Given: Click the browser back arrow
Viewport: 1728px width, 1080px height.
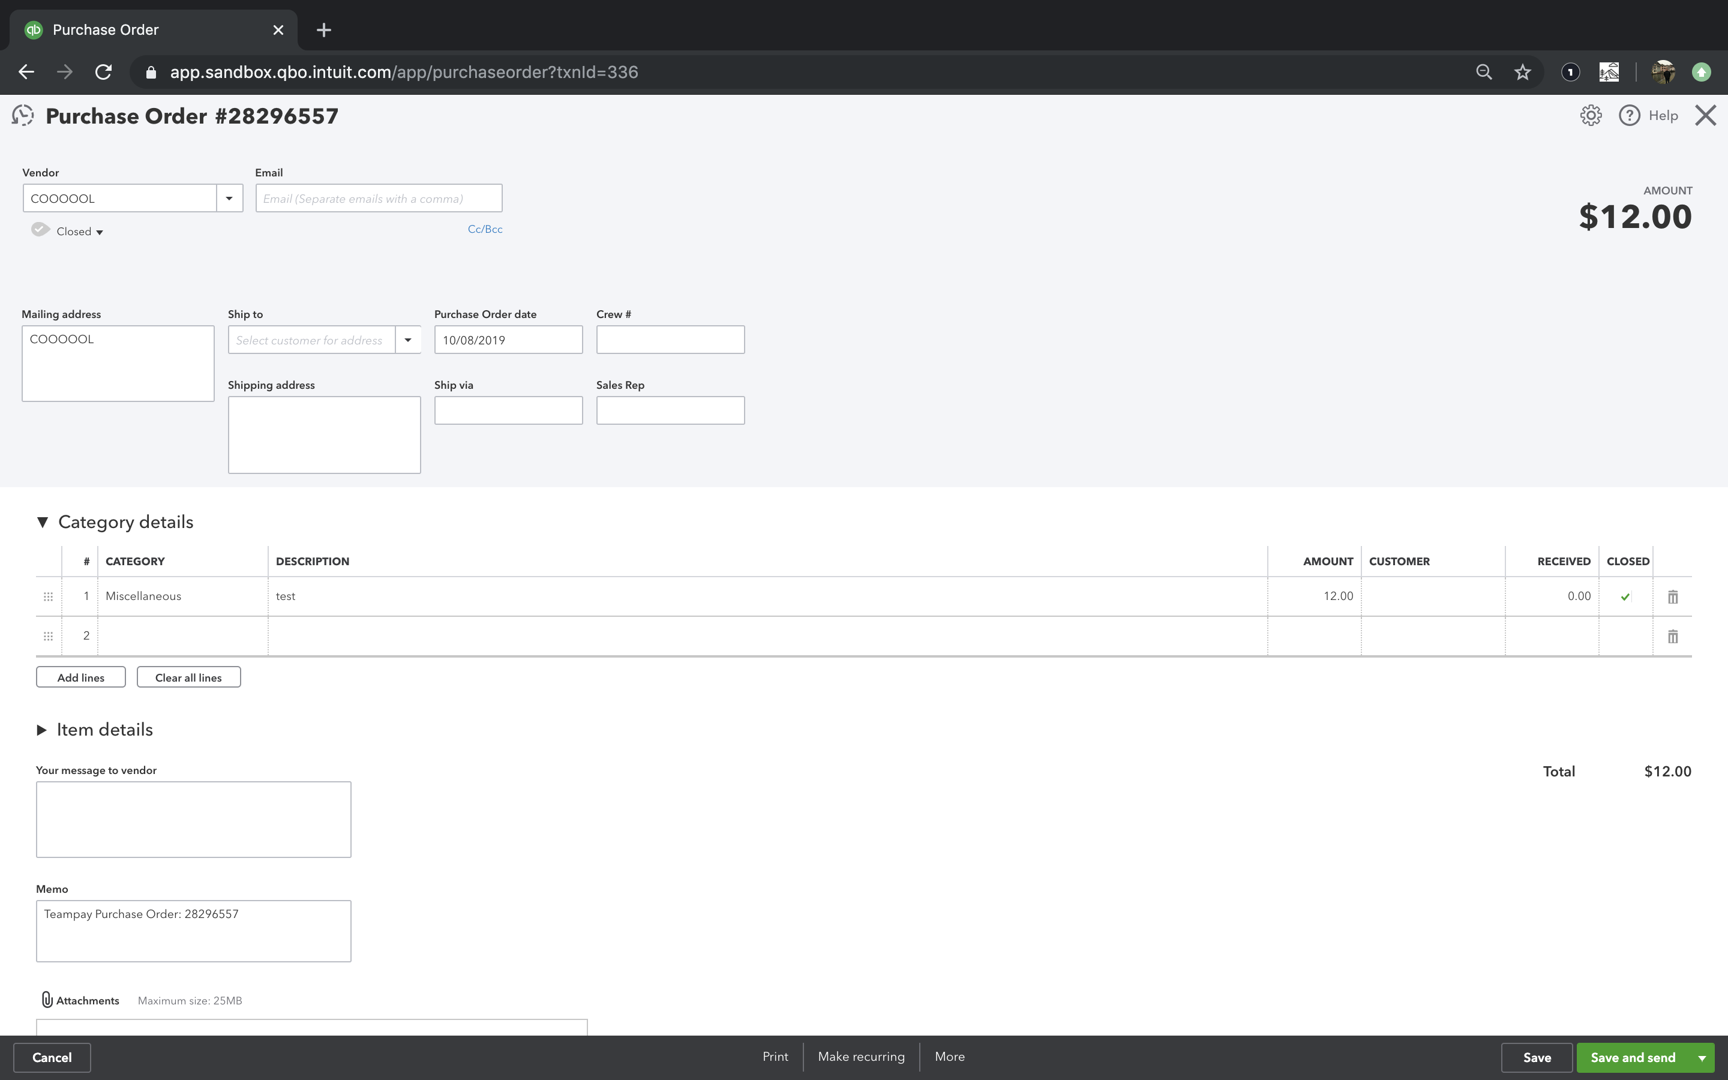Looking at the screenshot, I should pyautogui.click(x=26, y=72).
